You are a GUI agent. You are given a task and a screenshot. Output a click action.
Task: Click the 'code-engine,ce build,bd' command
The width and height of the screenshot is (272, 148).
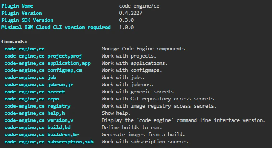pyautogui.click(x=38, y=127)
